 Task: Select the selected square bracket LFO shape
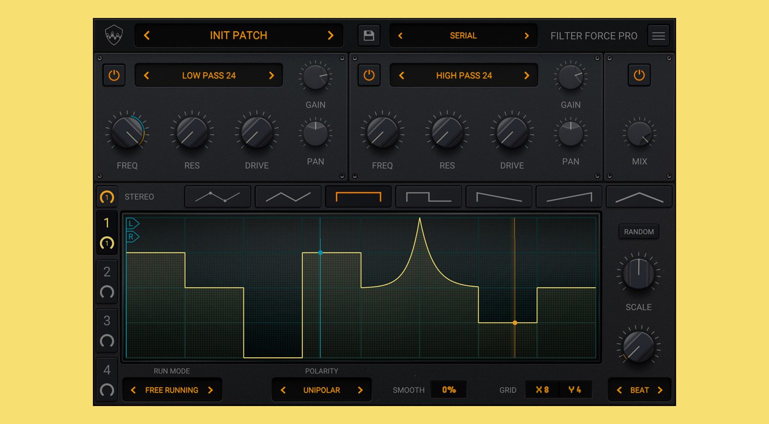tap(359, 197)
